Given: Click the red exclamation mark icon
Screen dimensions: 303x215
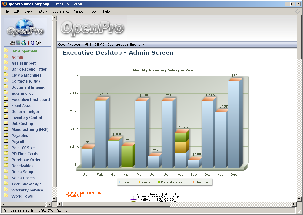Looking at the screenshot, I should click(x=28, y=43).
